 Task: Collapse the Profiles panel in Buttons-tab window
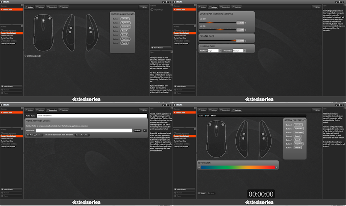[22, 26]
